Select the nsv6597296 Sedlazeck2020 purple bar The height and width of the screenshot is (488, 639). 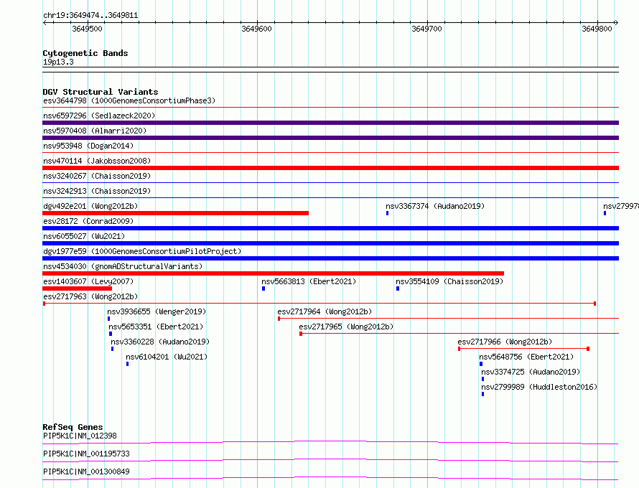[330, 123]
